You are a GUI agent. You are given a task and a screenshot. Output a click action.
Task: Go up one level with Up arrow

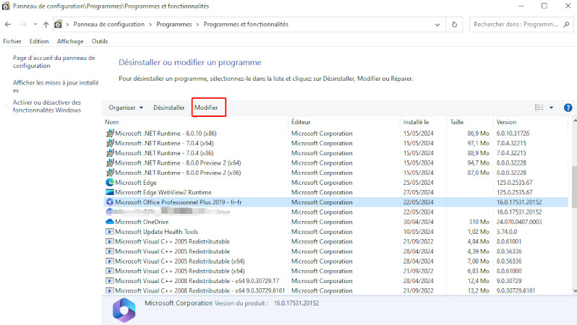click(45, 24)
